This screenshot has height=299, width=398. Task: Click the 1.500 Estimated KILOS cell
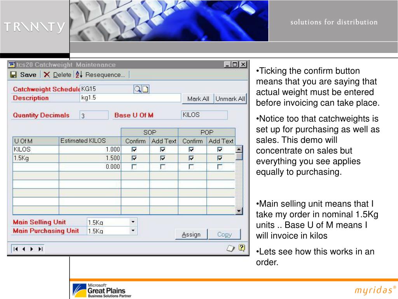90,158
